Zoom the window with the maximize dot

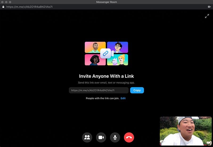click(10, 2)
